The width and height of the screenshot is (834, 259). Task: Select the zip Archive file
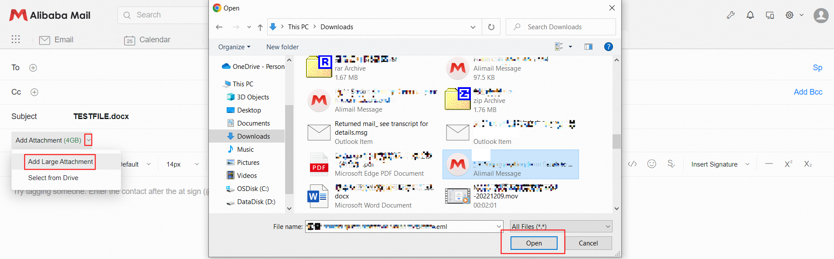(x=510, y=100)
